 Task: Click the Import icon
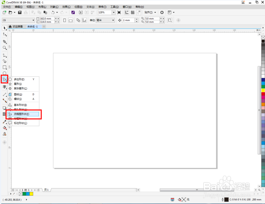pos(81,12)
